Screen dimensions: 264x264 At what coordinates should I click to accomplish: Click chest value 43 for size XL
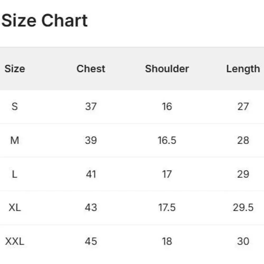(x=91, y=208)
